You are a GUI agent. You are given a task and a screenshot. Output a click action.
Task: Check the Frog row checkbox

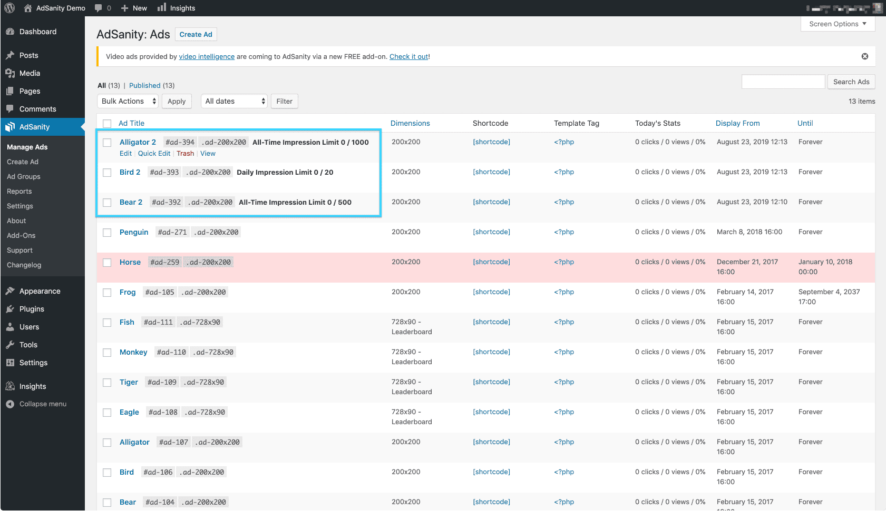[x=107, y=293]
